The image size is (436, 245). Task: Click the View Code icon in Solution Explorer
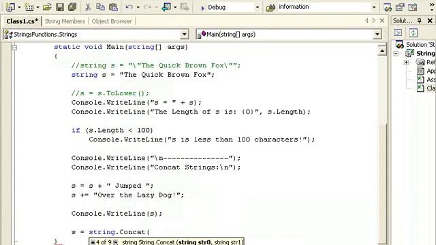pyautogui.click(x=398, y=33)
